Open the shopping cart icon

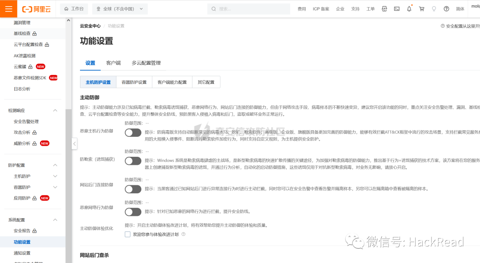tap(421, 9)
